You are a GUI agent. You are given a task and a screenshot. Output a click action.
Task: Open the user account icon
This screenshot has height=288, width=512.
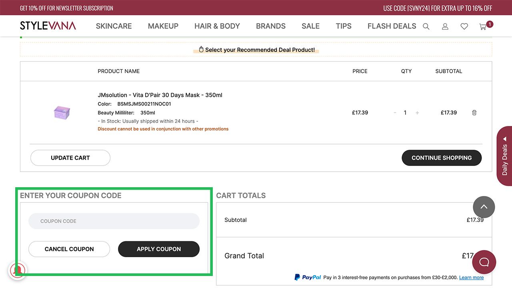click(445, 26)
